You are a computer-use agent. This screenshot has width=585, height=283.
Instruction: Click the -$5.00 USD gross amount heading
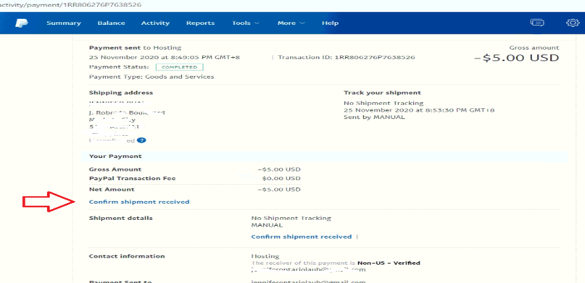[516, 58]
